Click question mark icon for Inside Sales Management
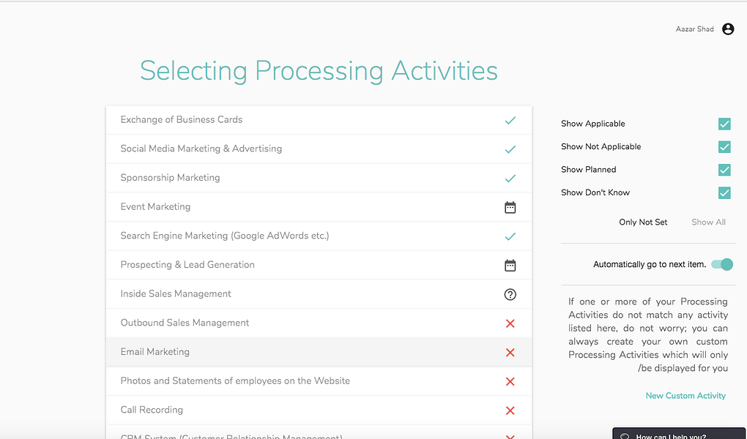The height and width of the screenshot is (439, 747). pos(510,294)
